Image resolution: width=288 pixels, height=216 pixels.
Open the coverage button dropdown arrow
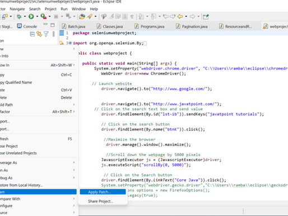pyautogui.click(x=49, y=17)
